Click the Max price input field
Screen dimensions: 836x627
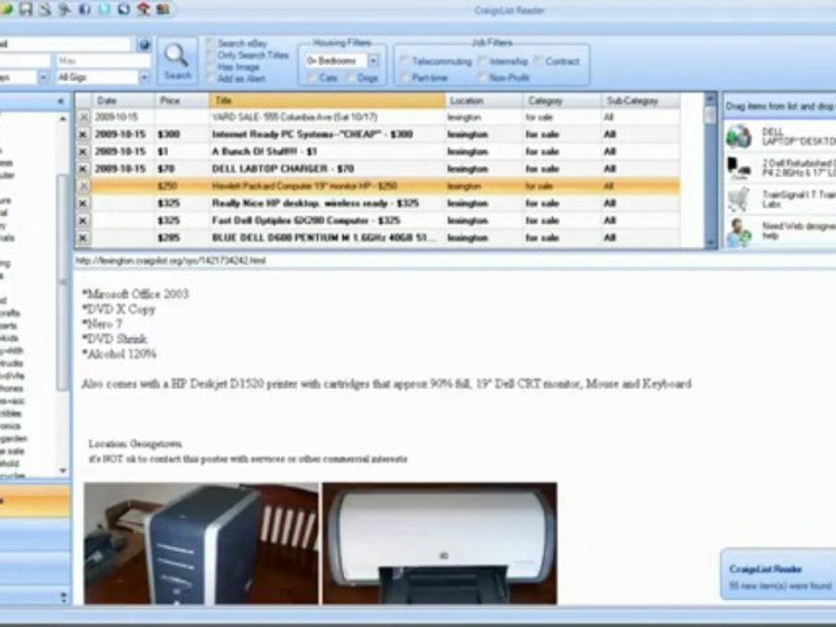pyautogui.click(x=104, y=61)
